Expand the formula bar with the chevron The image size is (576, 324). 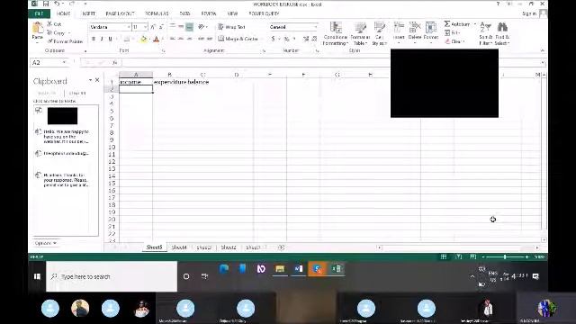(543, 62)
